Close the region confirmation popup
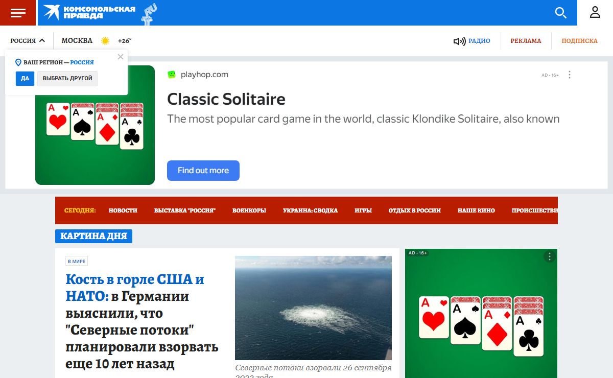613x378 pixels. pos(121,57)
